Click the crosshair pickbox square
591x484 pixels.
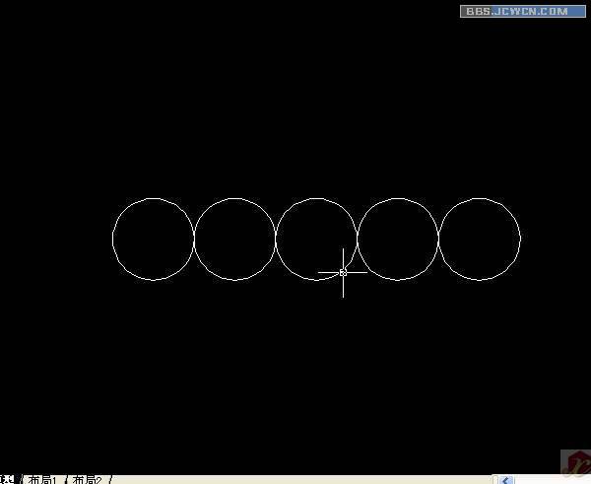(343, 272)
